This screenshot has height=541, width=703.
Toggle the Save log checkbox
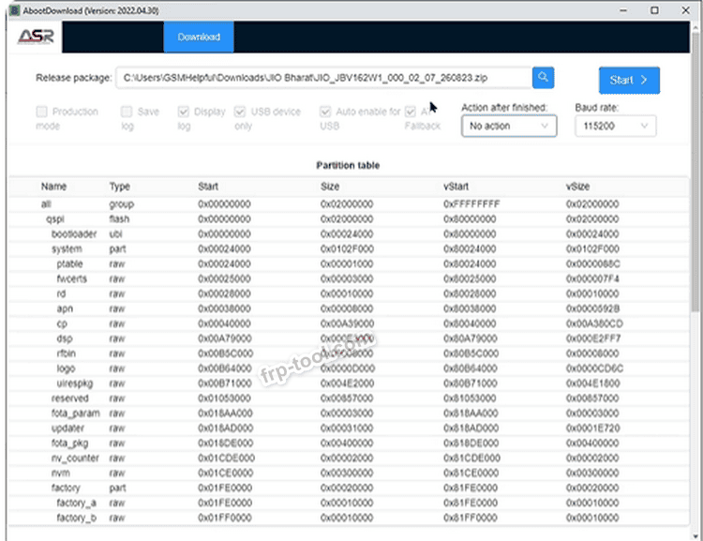coord(127,112)
